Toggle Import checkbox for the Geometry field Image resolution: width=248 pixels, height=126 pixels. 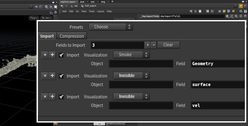(62, 55)
